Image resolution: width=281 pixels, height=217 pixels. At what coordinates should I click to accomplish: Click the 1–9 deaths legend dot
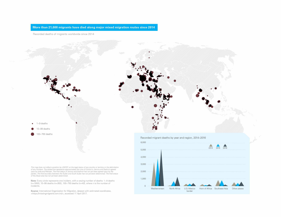32,124
